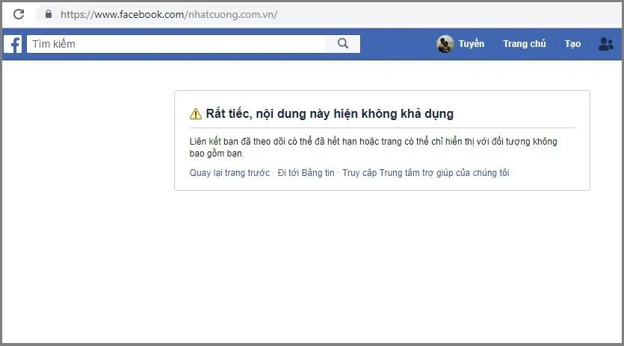Click the blank blue area of Facebook header
The width and height of the screenshot is (624, 346).
point(396,44)
